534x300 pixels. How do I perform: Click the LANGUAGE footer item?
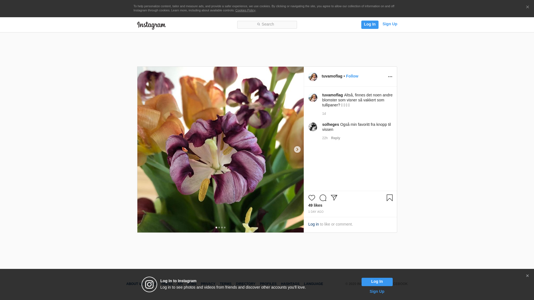coord(313,284)
